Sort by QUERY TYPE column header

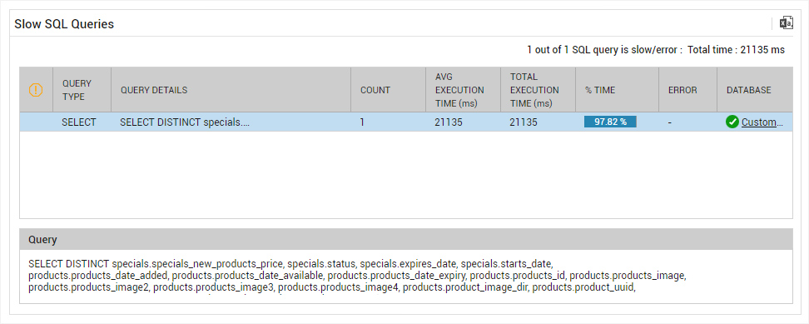(x=77, y=90)
